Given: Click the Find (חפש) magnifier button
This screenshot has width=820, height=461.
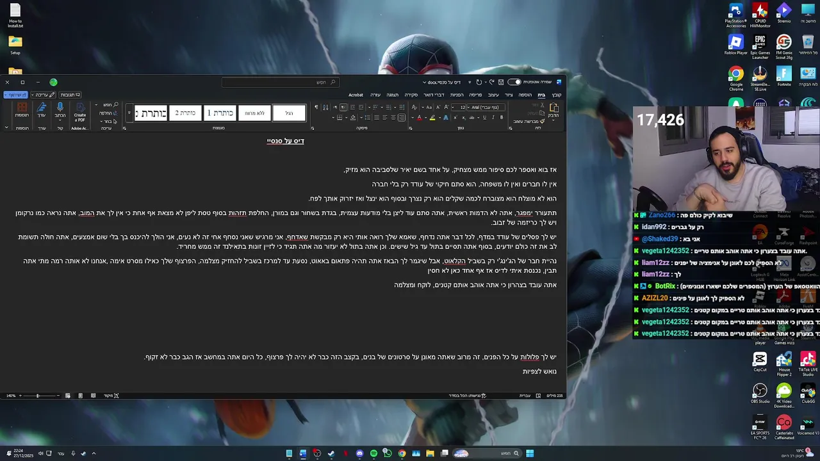Looking at the screenshot, I should (x=111, y=105).
